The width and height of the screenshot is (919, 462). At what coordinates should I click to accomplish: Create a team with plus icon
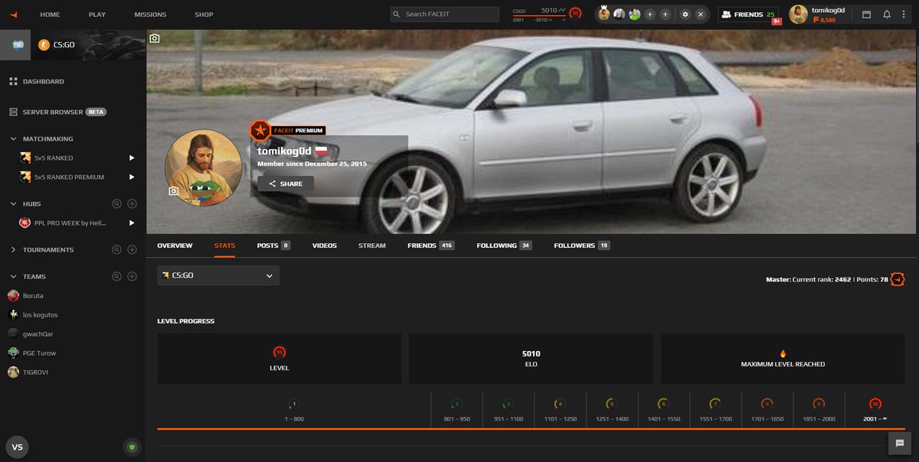pyautogui.click(x=132, y=276)
